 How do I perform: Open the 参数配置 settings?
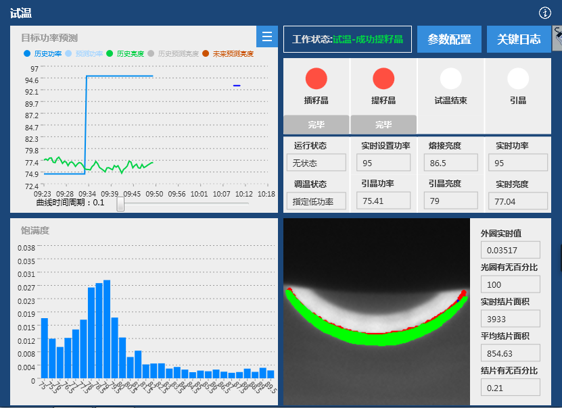point(449,39)
